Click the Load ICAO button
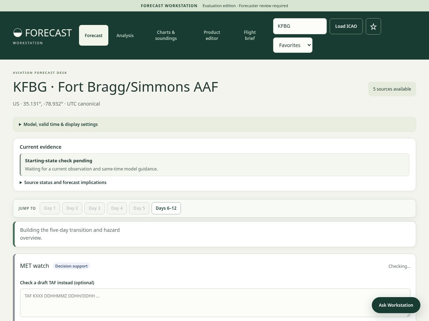The width and height of the screenshot is (429, 321). tap(346, 26)
